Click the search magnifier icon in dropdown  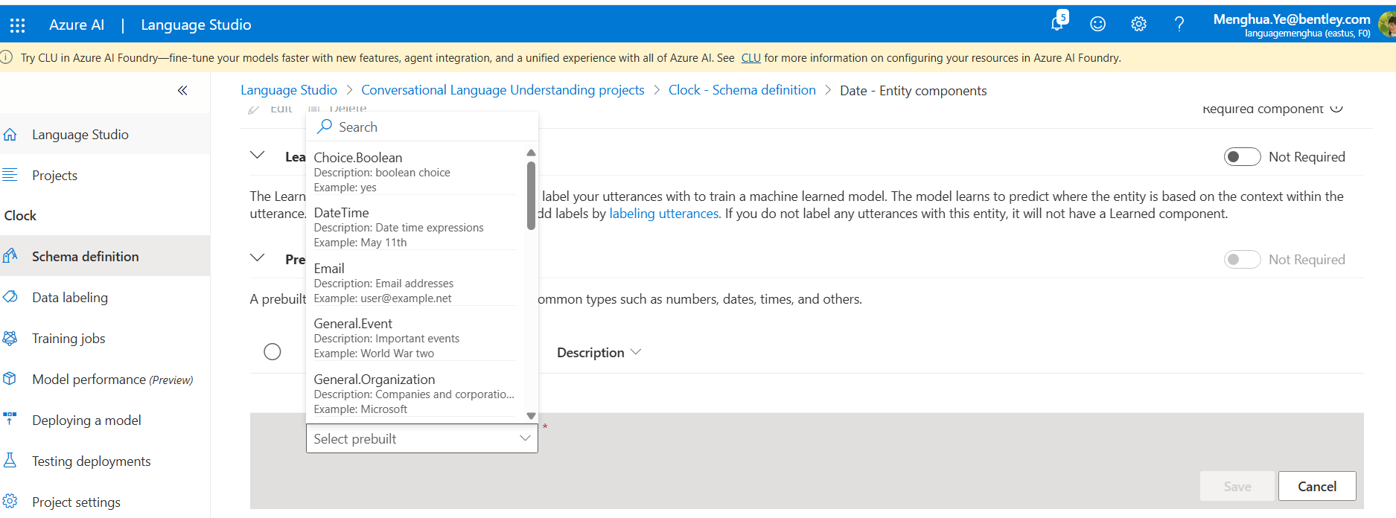[324, 127]
